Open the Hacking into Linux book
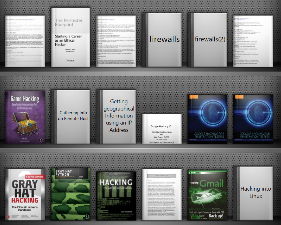281x225 pixels. (253, 194)
